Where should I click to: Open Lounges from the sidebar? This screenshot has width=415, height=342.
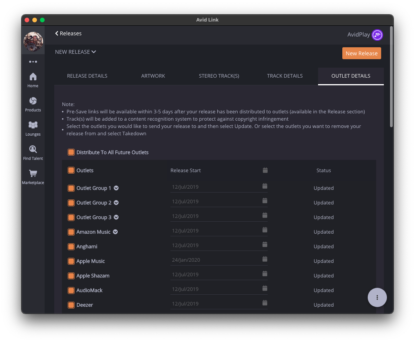pyautogui.click(x=33, y=127)
